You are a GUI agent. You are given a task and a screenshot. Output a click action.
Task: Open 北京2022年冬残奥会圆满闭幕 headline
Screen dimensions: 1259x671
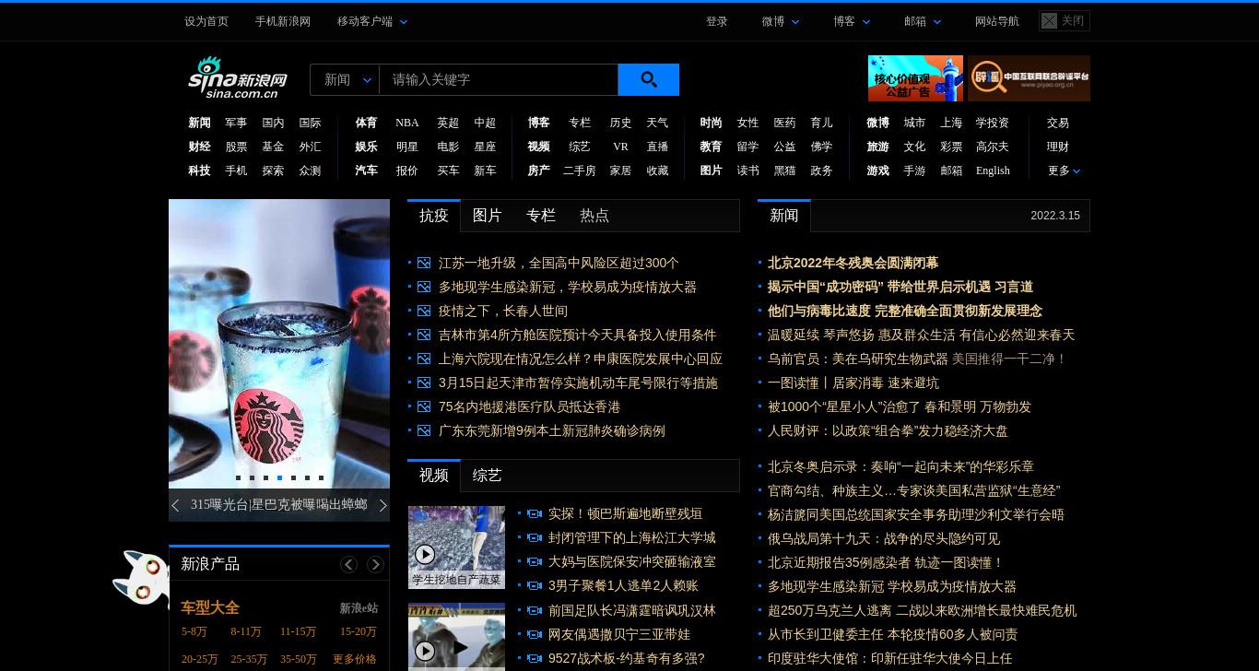[853, 263]
